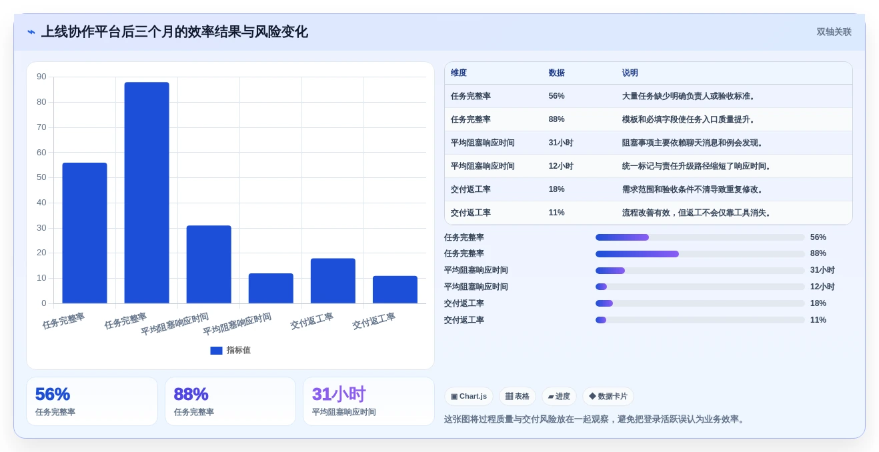This screenshot has width=879, height=452.
Task: Click the 11% value at the progress bar's end
Action: click(818, 320)
